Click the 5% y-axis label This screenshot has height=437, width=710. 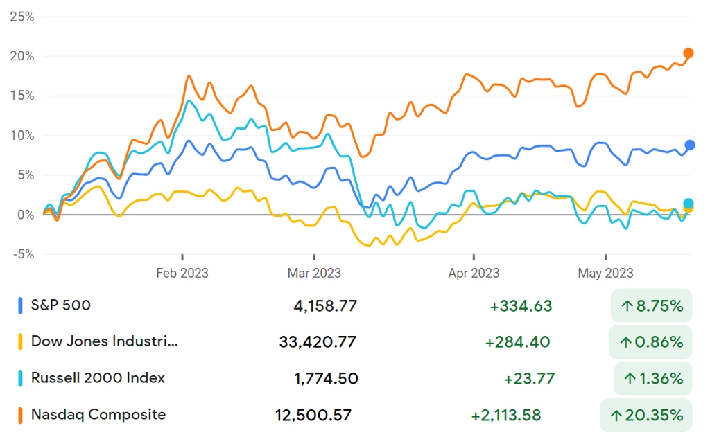click(26, 175)
